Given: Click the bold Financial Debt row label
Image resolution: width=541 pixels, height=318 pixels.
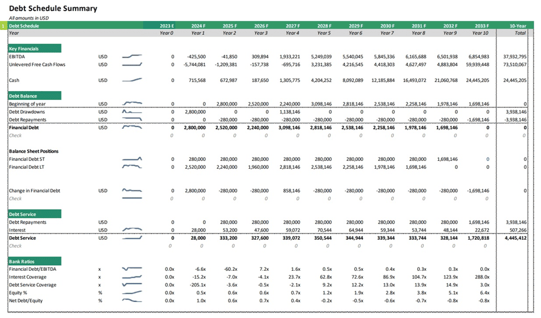Looking at the screenshot, I should tap(24, 128).
